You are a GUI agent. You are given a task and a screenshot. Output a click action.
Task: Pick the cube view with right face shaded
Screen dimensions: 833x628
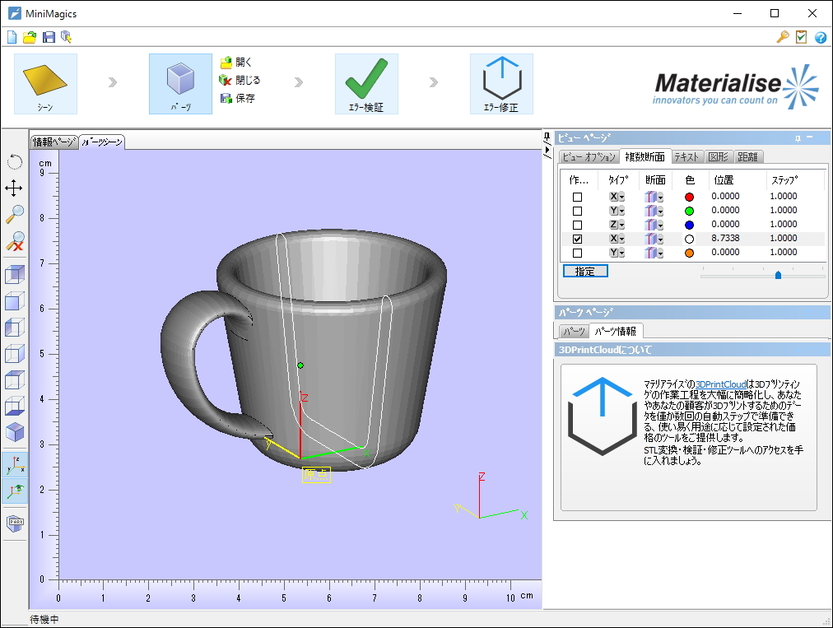click(14, 353)
